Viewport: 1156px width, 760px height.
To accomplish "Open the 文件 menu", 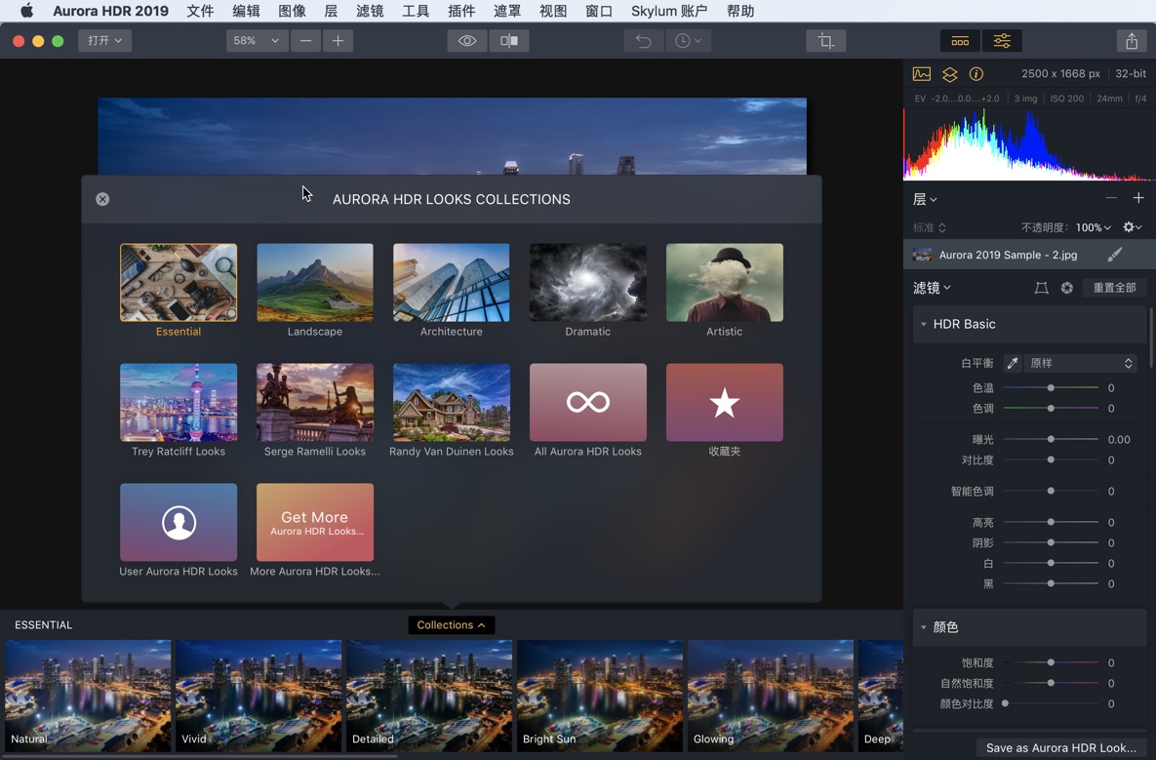I will 200,11.
